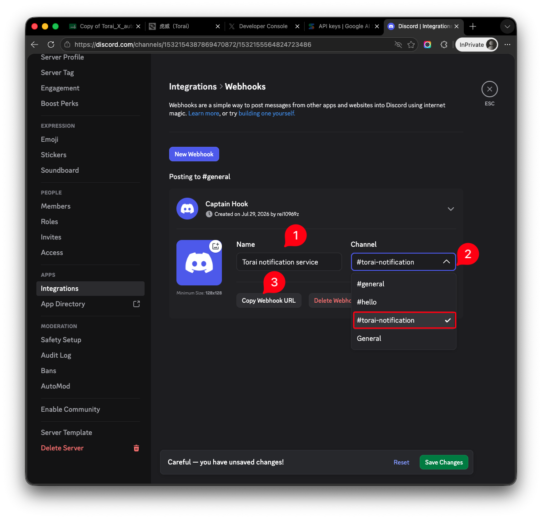
Task: Open the colorful Copilot ring icon
Action: [427, 45]
